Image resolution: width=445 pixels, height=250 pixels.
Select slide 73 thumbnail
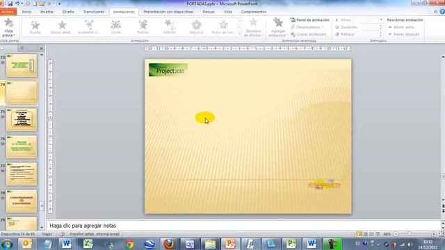(x=22, y=65)
